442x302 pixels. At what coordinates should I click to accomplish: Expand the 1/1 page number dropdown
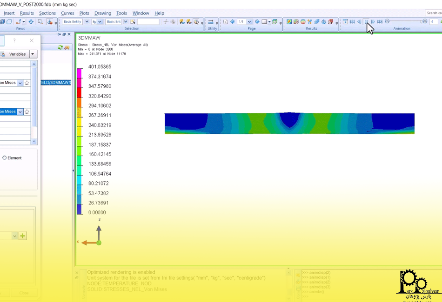click(250, 22)
